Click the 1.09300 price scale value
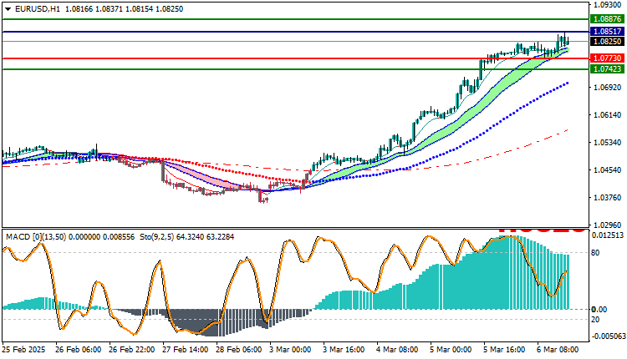 click(x=608, y=5)
